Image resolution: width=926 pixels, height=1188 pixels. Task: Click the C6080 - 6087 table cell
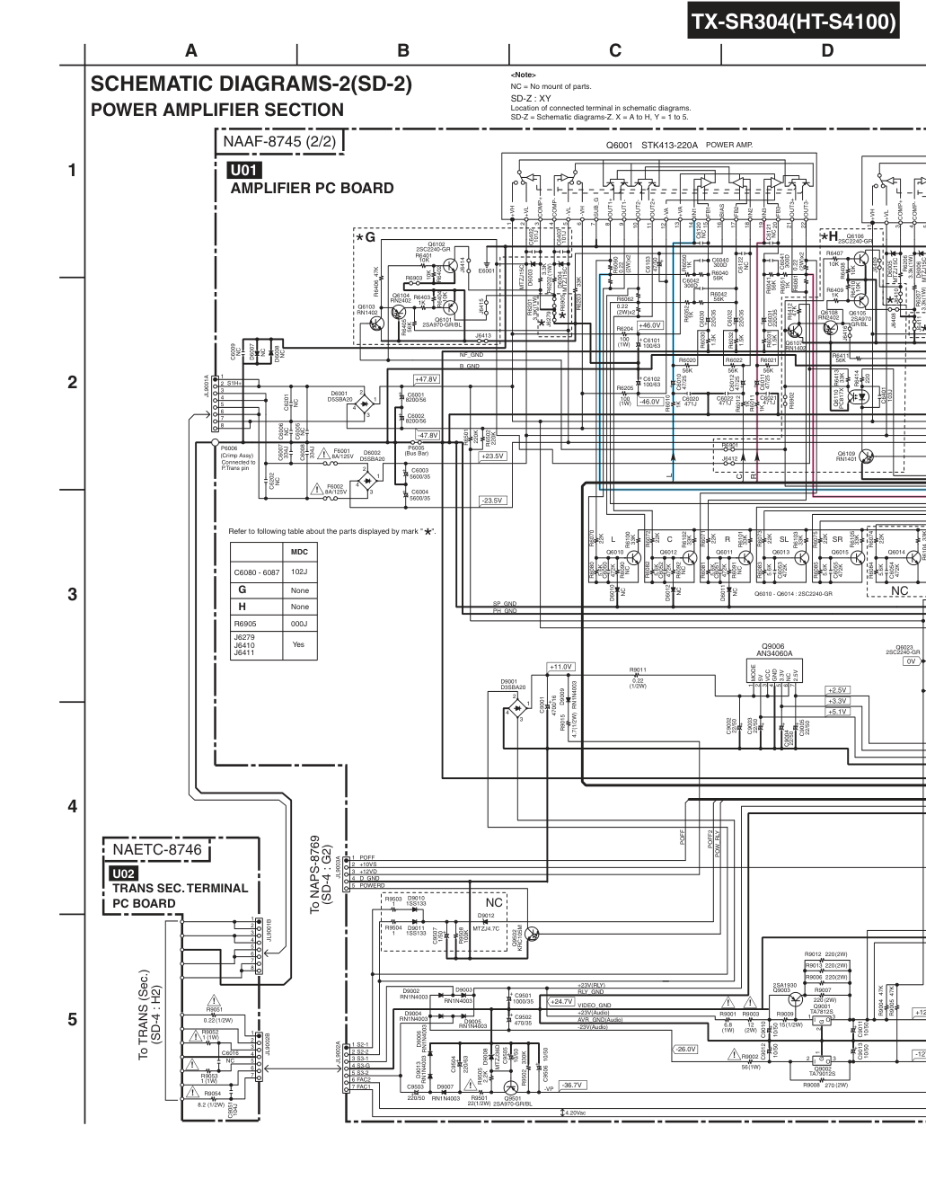tap(257, 572)
